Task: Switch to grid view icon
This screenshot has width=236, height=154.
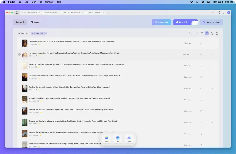Action: click(212, 33)
